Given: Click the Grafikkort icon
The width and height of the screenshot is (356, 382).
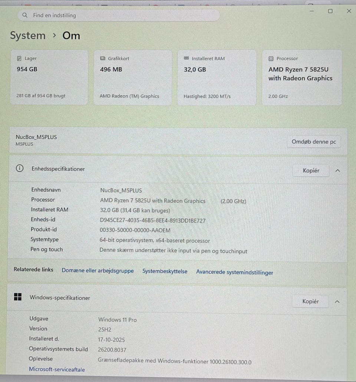Looking at the screenshot, I should pos(103,58).
